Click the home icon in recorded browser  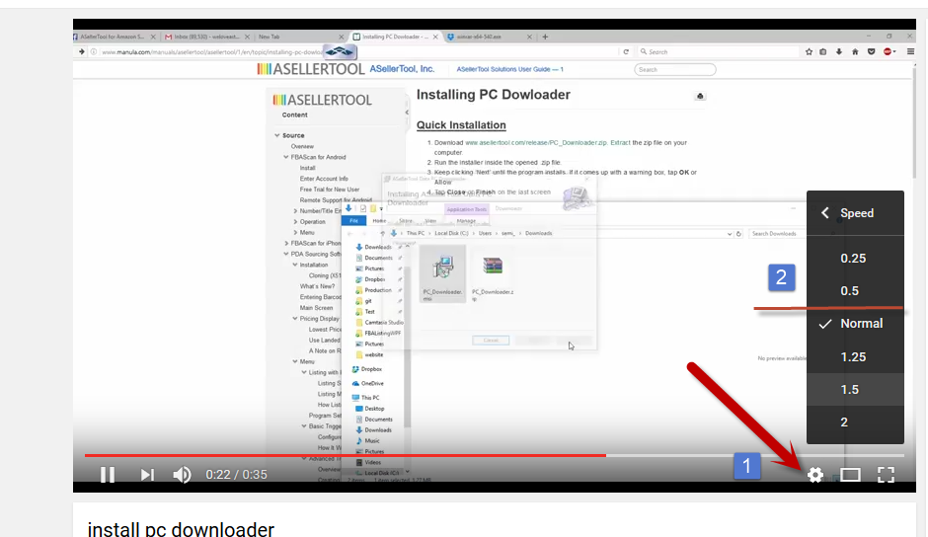(855, 52)
